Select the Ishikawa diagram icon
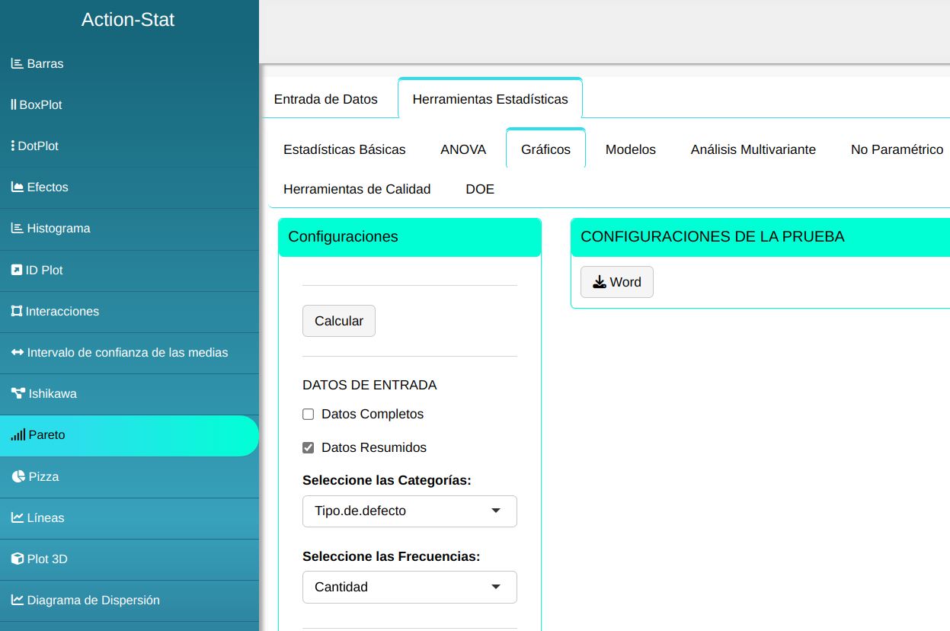The width and height of the screenshot is (950, 631). [x=18, y=394]
